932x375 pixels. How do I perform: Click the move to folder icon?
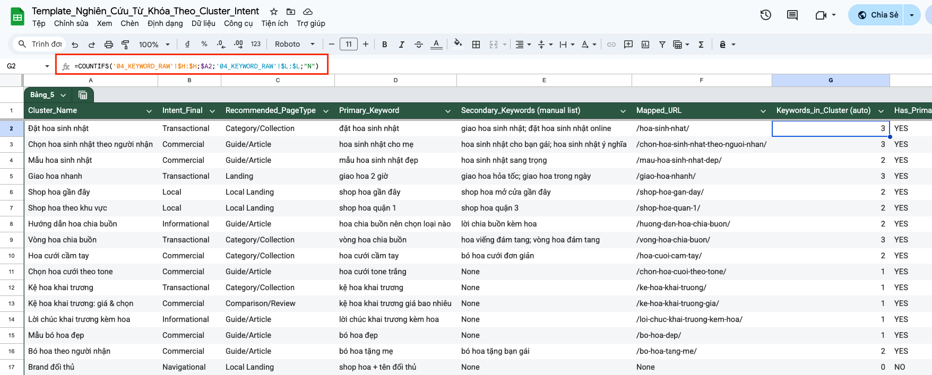coord(291,11)
